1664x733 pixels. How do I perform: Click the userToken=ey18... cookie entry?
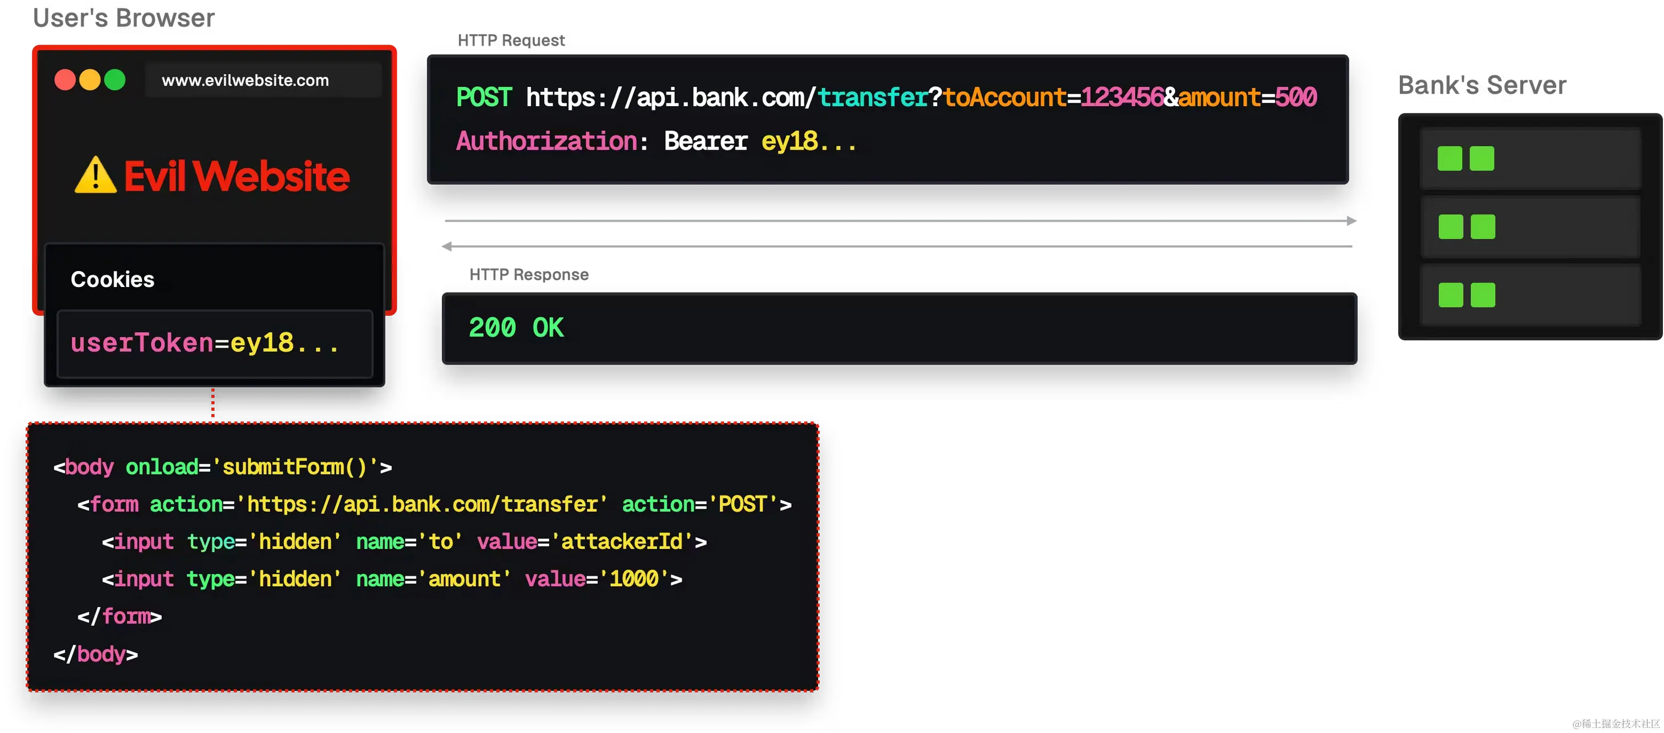click(205, 343)
